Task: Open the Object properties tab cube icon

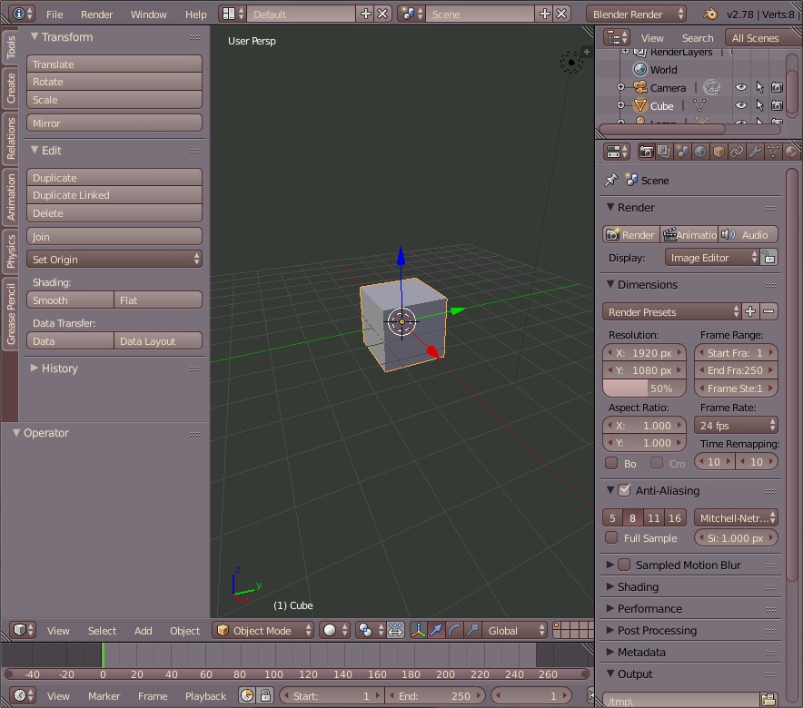Action: (719, 152)
